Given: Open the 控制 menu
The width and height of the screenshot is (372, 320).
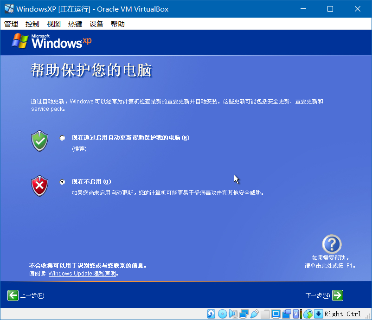Looking at the screenshot, I should (x=32, y=24).
